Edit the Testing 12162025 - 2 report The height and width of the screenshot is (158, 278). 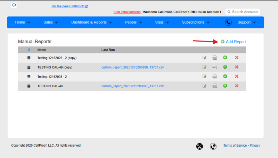click(x=204, y=76)
